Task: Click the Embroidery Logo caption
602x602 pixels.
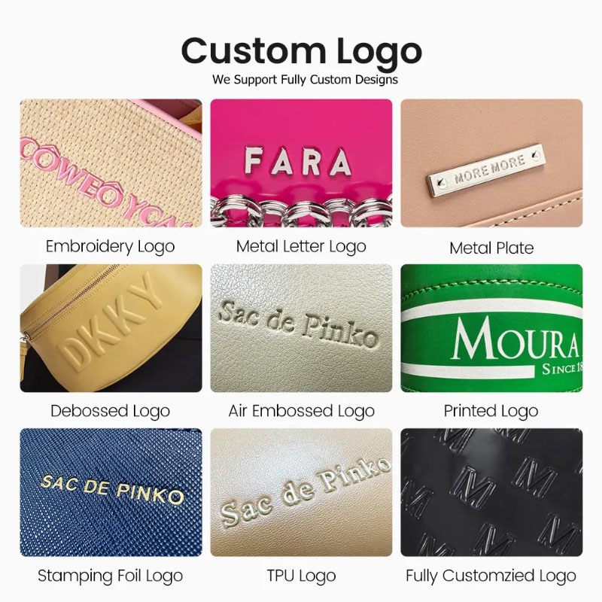Action: point(110,247)
